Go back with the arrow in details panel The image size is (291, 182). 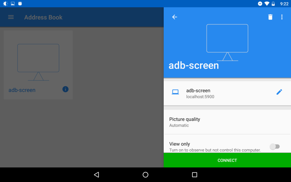pyautogui.click(x=175, y=17)
